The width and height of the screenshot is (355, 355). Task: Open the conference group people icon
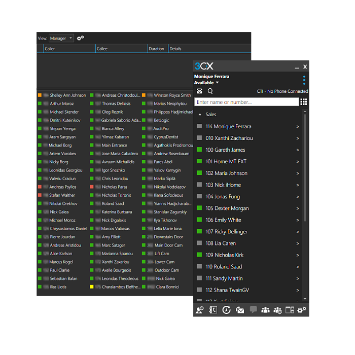point(265,310)
